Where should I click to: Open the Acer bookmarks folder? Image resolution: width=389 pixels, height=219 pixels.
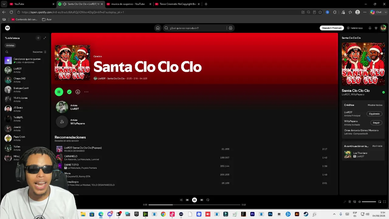(47, 19)
